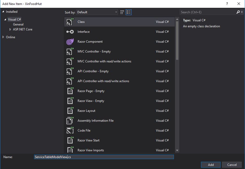This screenshot has height=169, width=245.
Task: Pick the Razor Page - Empty icon
Action: click(70, 91)
